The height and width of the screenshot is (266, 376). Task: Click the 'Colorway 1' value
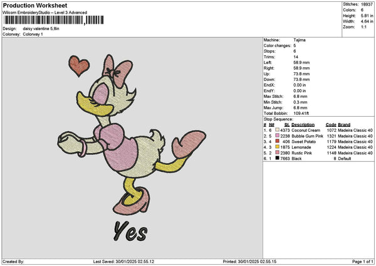coord(33,35)
